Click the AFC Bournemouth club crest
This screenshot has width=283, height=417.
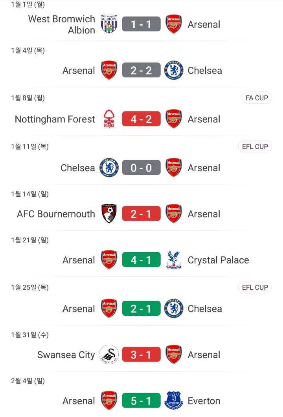[x=109, y=214]
